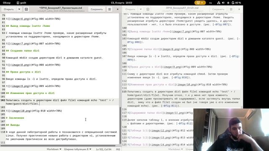Expand the arrow beside right window Открыть
Screen dimensions: 269x151
tap(141, 9)
